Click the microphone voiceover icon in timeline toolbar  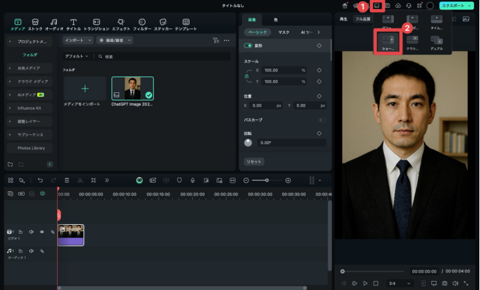click(x=192, y=180)
